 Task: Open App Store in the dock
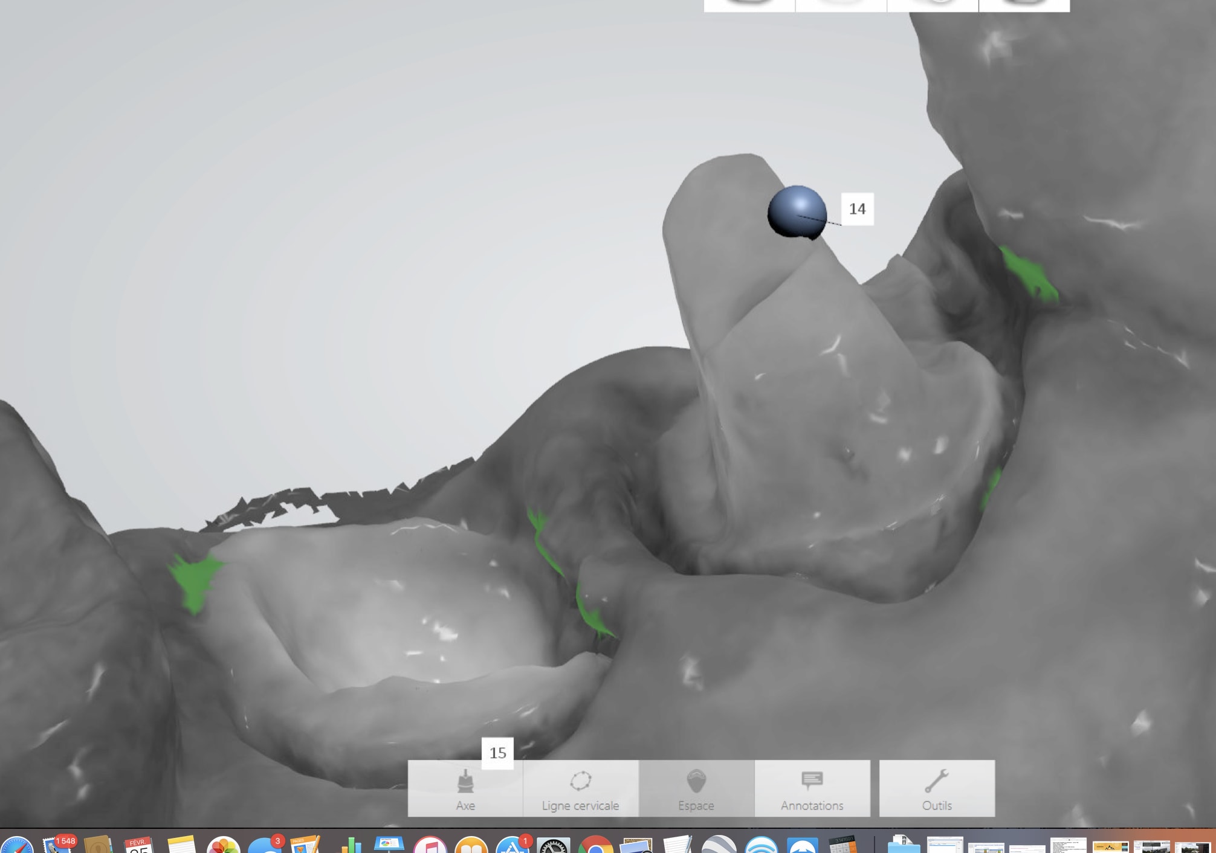pos(512,846)
